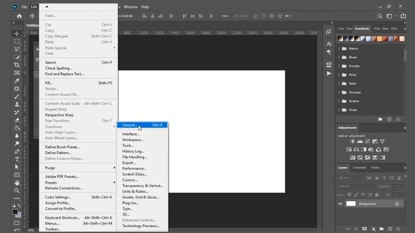Open the Paragraph panel icon

(x=329, y=52)
